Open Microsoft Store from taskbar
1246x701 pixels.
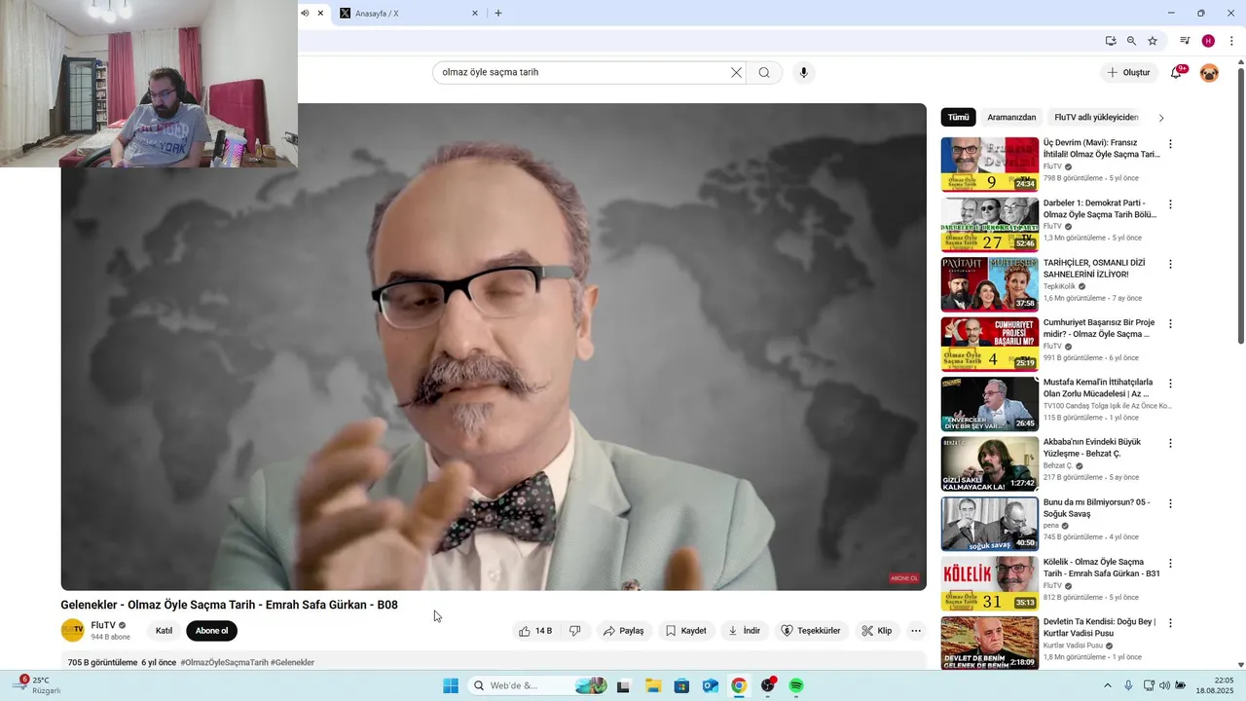point(681,686)
